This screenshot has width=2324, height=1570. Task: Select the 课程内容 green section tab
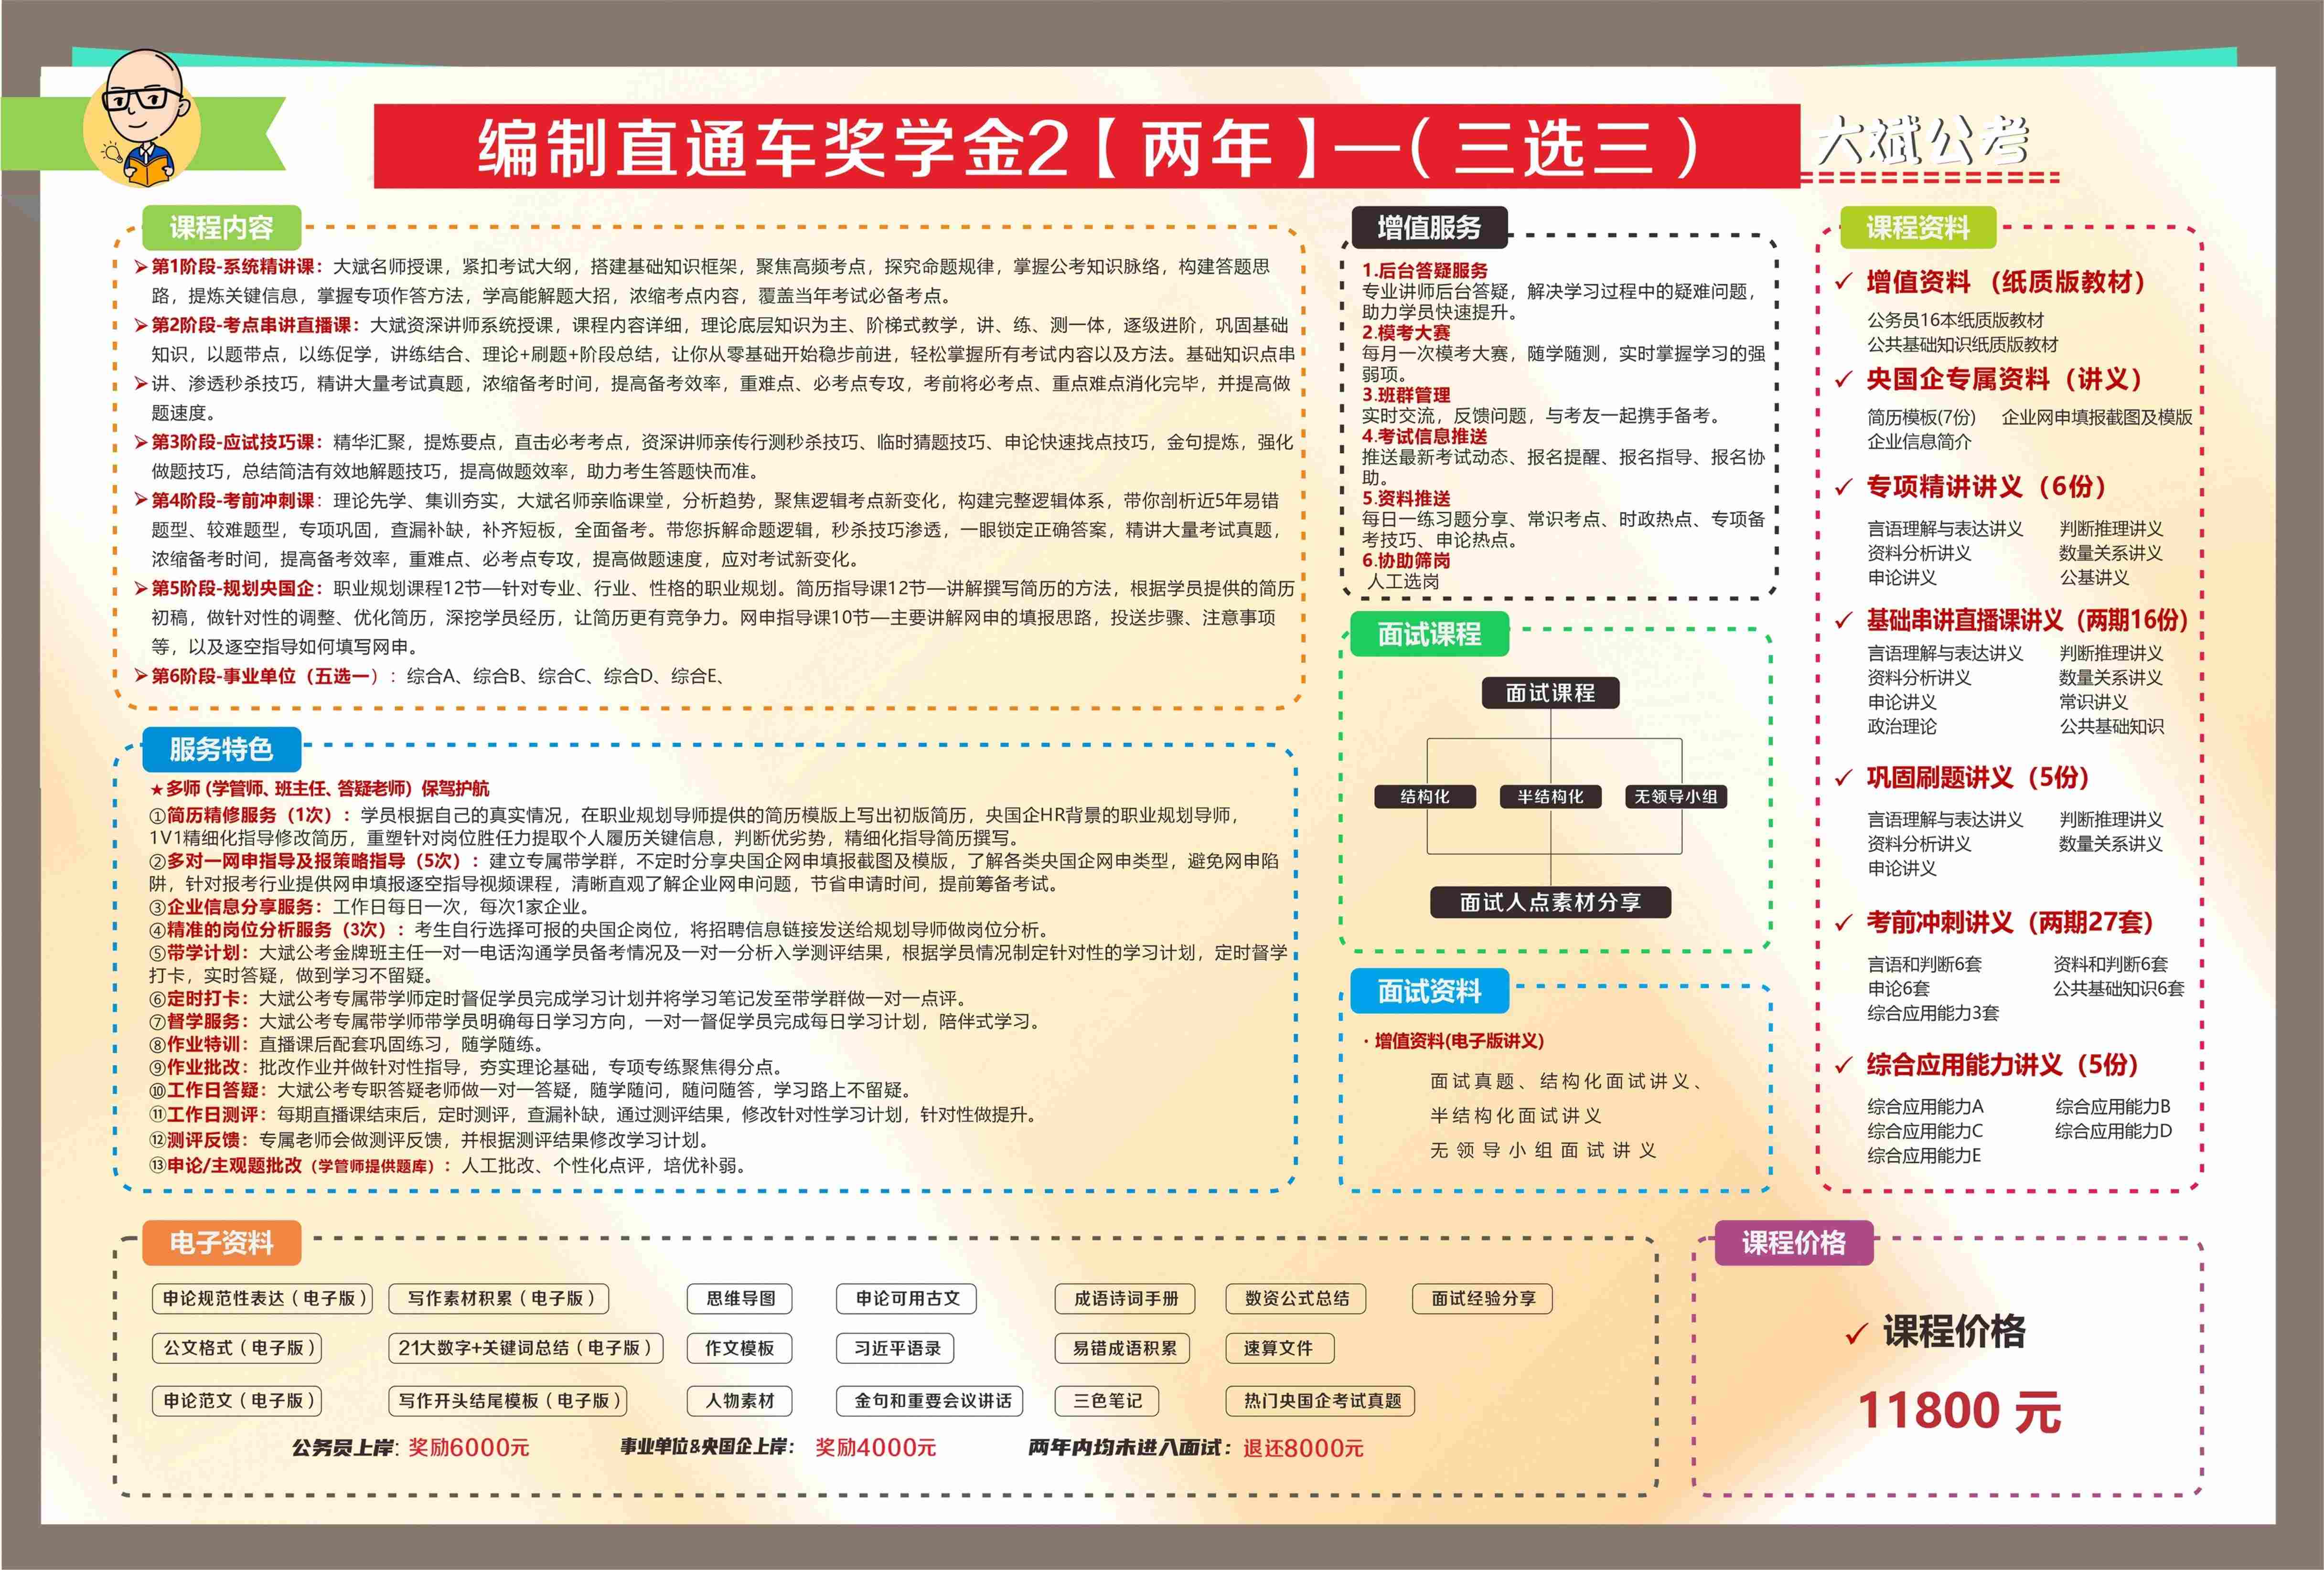click(221, 228)
